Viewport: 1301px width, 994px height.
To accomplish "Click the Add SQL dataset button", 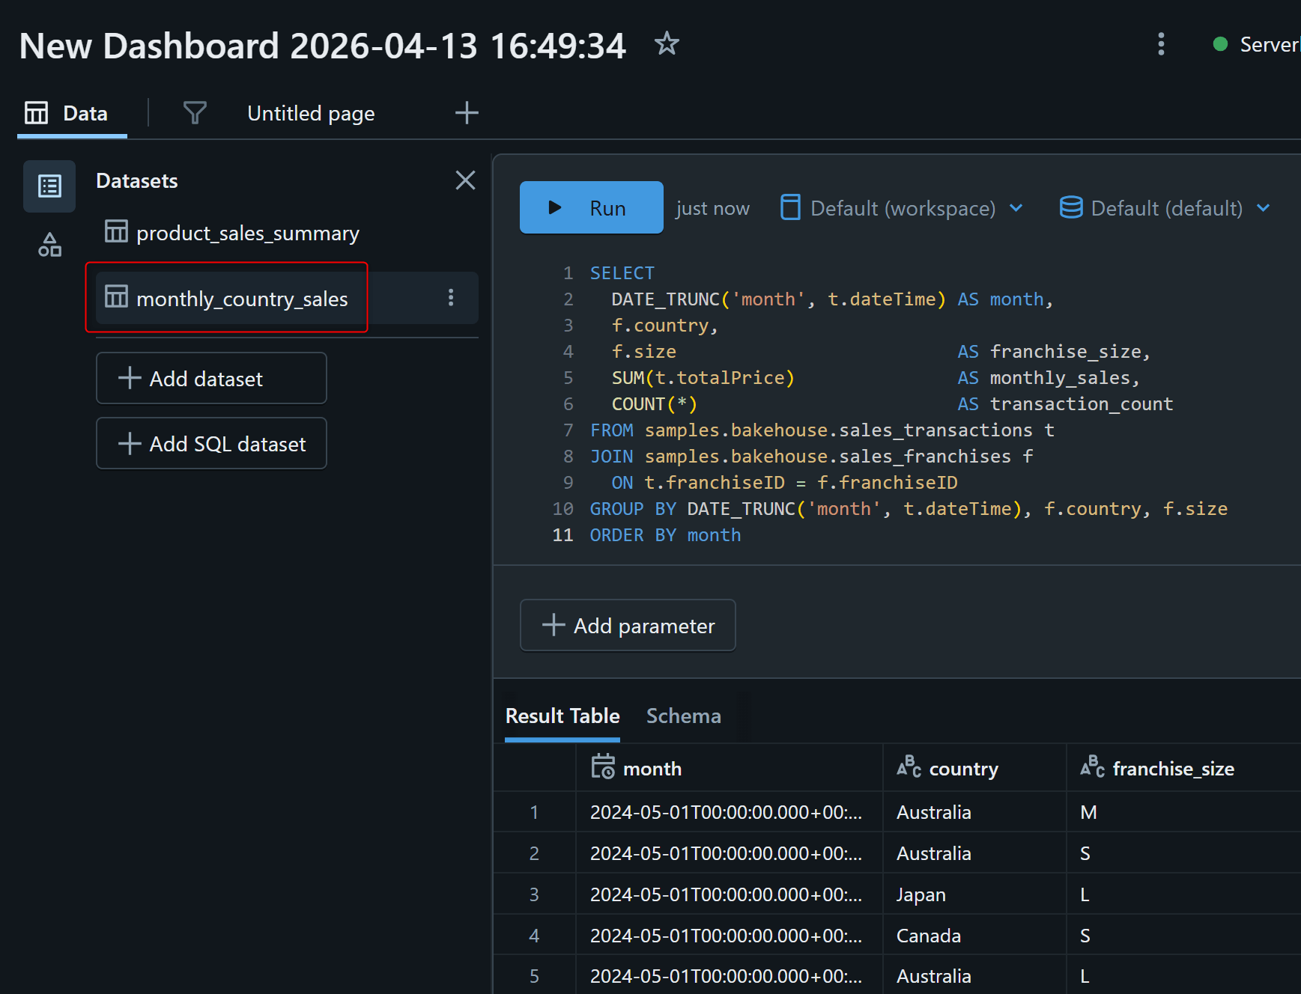I will 211,444.
